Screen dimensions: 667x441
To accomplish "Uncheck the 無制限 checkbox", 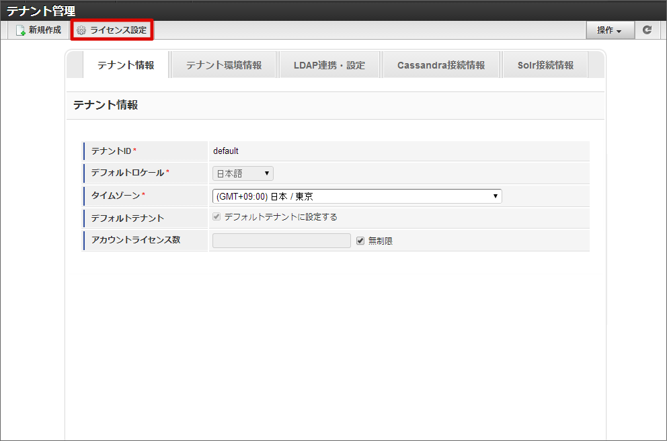I will tap(360, 240).
